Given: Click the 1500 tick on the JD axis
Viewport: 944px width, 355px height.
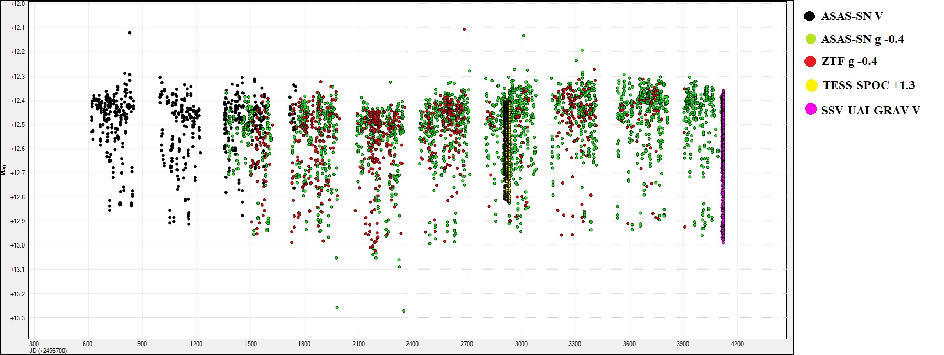Looking at the screenshot, I should 251,344.
